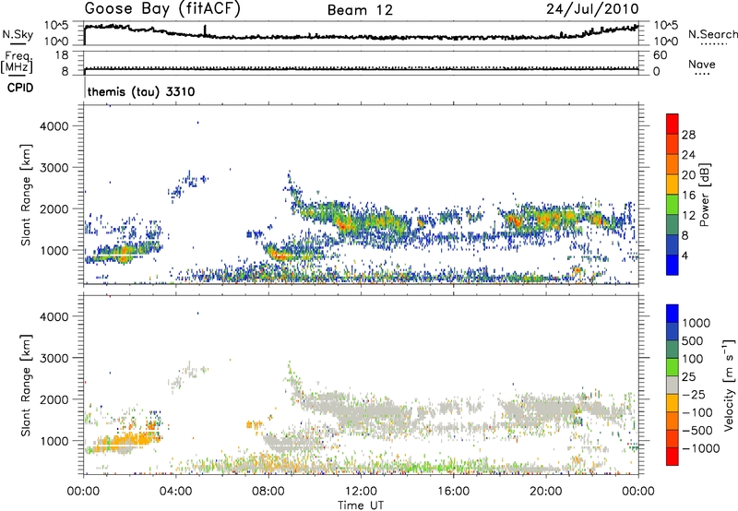Click the "Time UT" axis label

pos(361,505)
